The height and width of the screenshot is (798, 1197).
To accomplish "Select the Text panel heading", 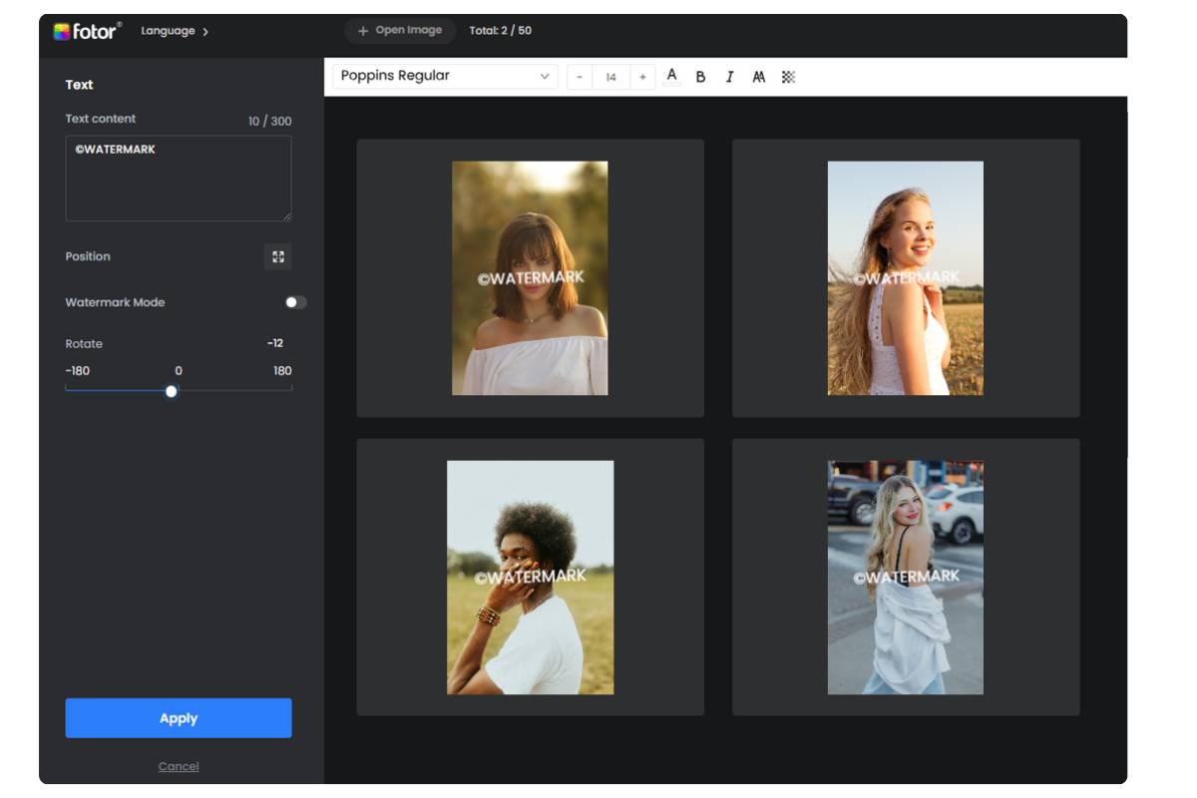I will 78,85.
